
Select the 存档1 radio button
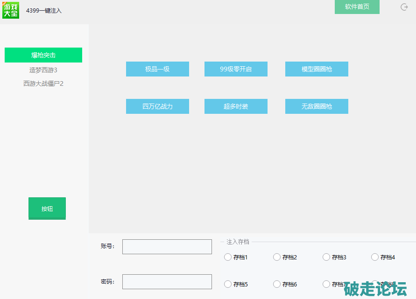pyautogui.click(x=228, y=257)
